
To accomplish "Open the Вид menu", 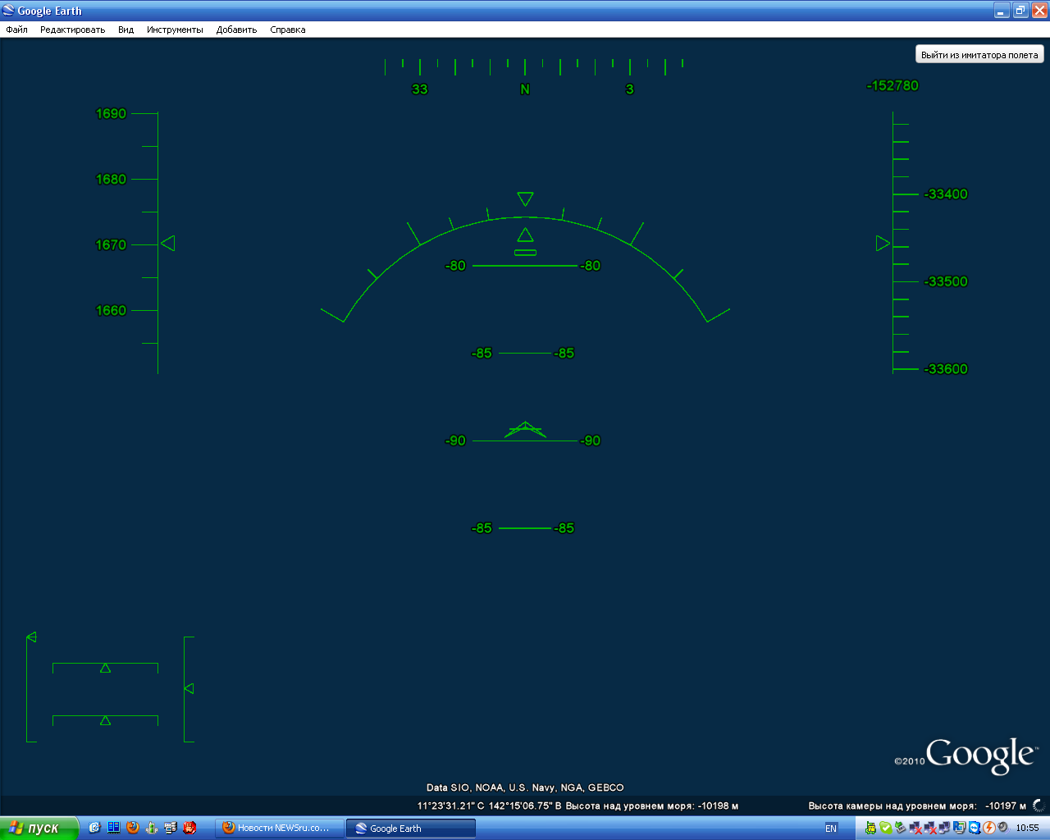I will click(126, 30).
